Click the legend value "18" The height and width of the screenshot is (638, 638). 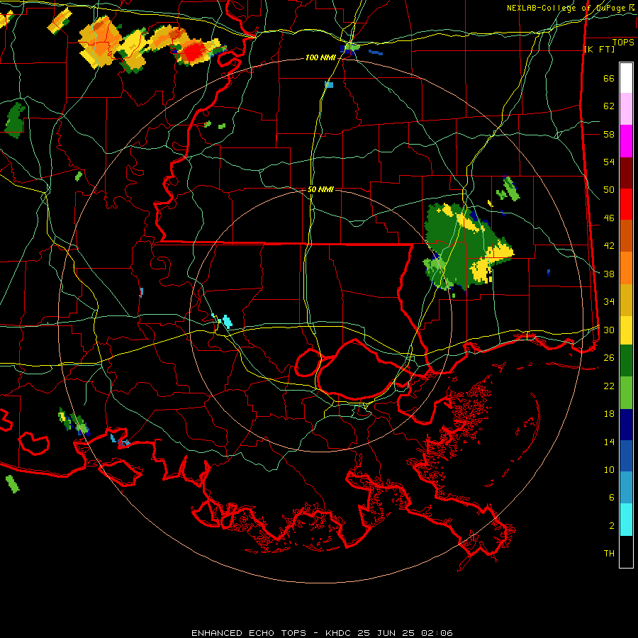(609, 414)
